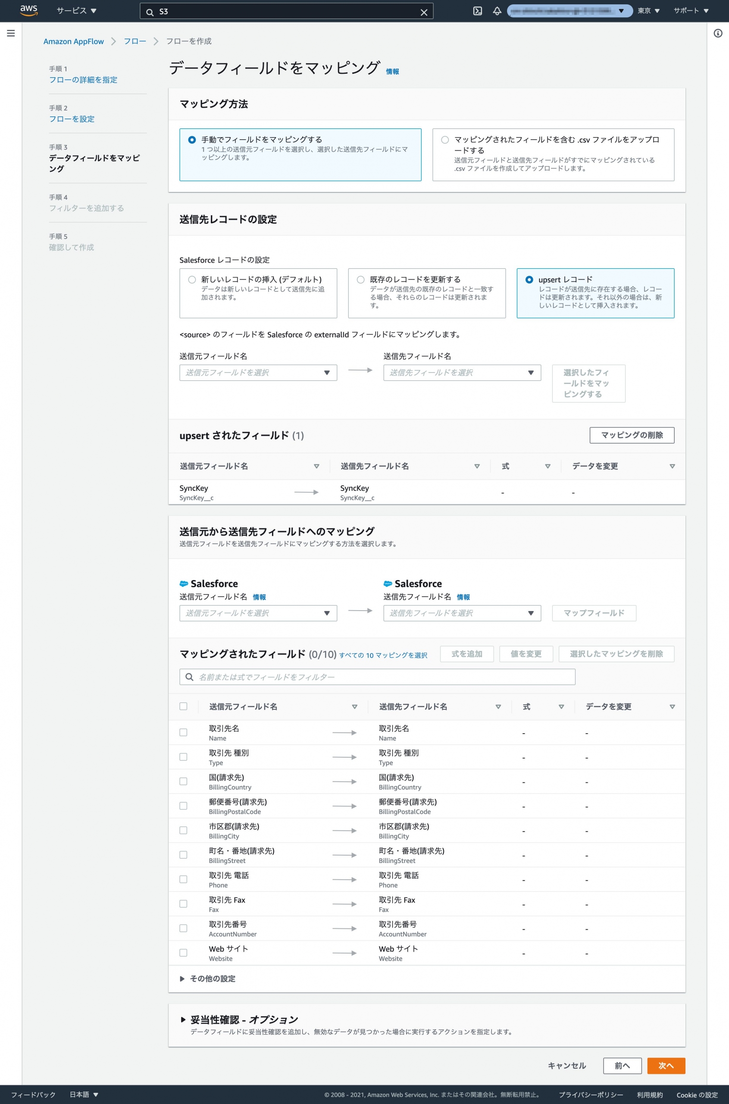Click マッピングの削除 button
Screen dimensions: 729x1104
[632, 435]
